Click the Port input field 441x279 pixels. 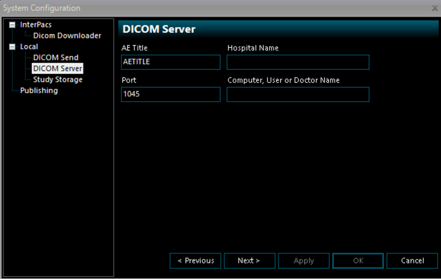point(171,94)
